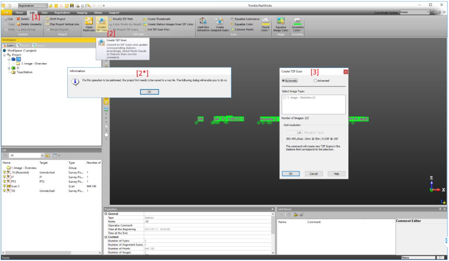Open the File menu tab

[6, 13]
